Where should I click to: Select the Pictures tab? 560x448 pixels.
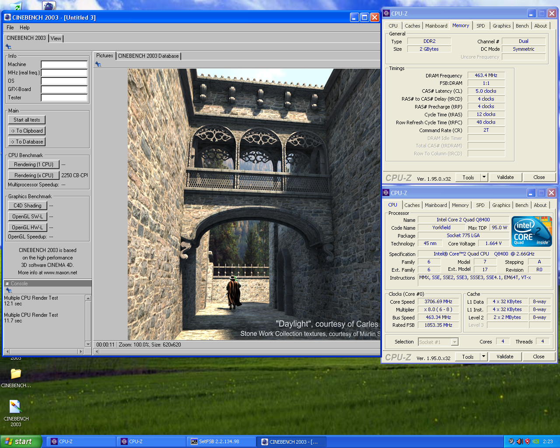point(105,56)
